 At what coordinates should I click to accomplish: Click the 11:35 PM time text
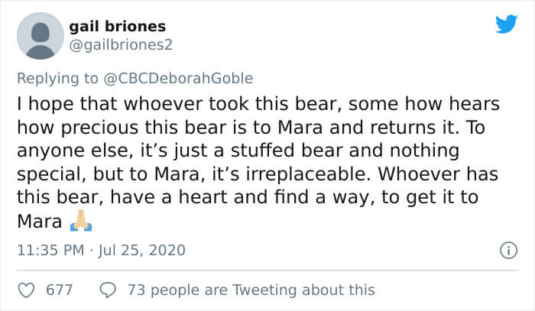[50, 251]
